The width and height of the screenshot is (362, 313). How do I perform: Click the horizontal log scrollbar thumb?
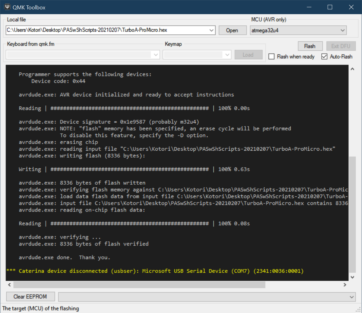click(139, 285)
